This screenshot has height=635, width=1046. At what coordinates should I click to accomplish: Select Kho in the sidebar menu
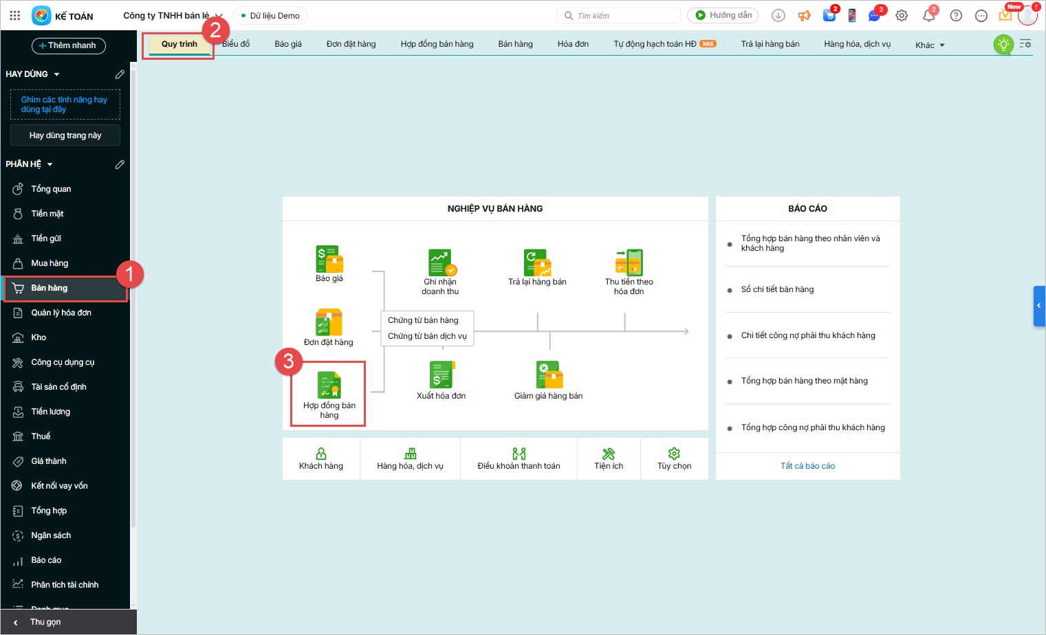(39, 337)
